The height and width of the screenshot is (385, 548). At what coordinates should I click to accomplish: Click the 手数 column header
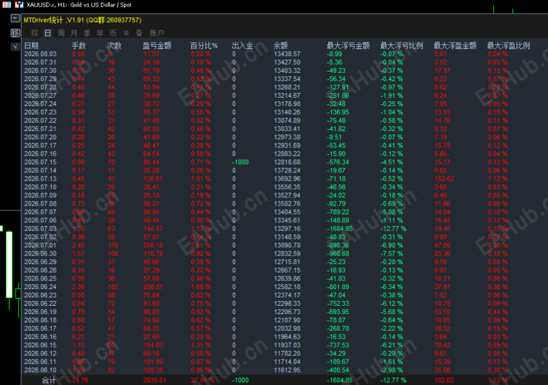point(79,45)
